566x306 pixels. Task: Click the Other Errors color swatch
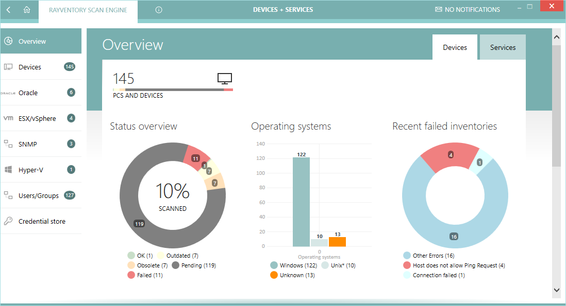407,256
